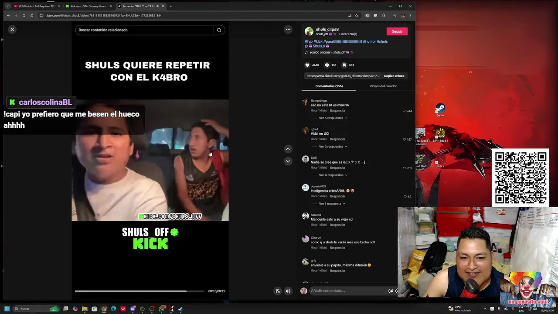Open Left 4 Dead 2 desktop shortcut
This screenshot has height=314, width=558.
point(440,136)
